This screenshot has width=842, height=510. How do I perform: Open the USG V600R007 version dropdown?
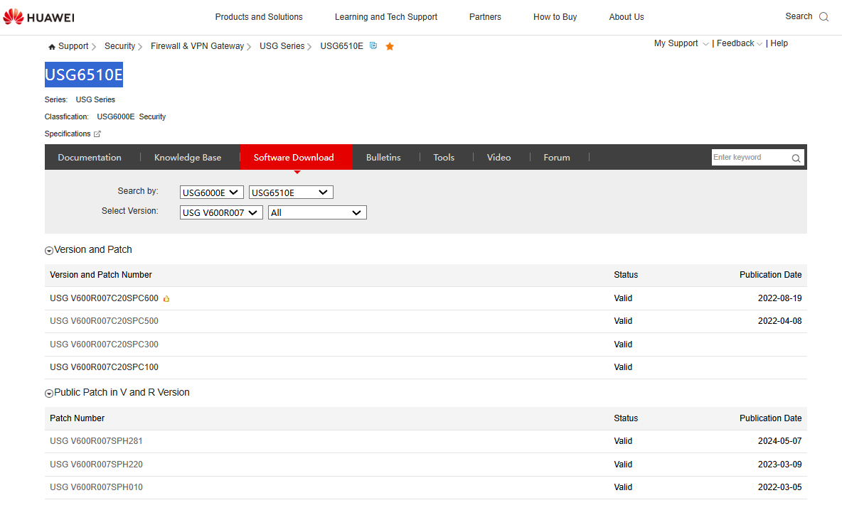tap(221, 212)
